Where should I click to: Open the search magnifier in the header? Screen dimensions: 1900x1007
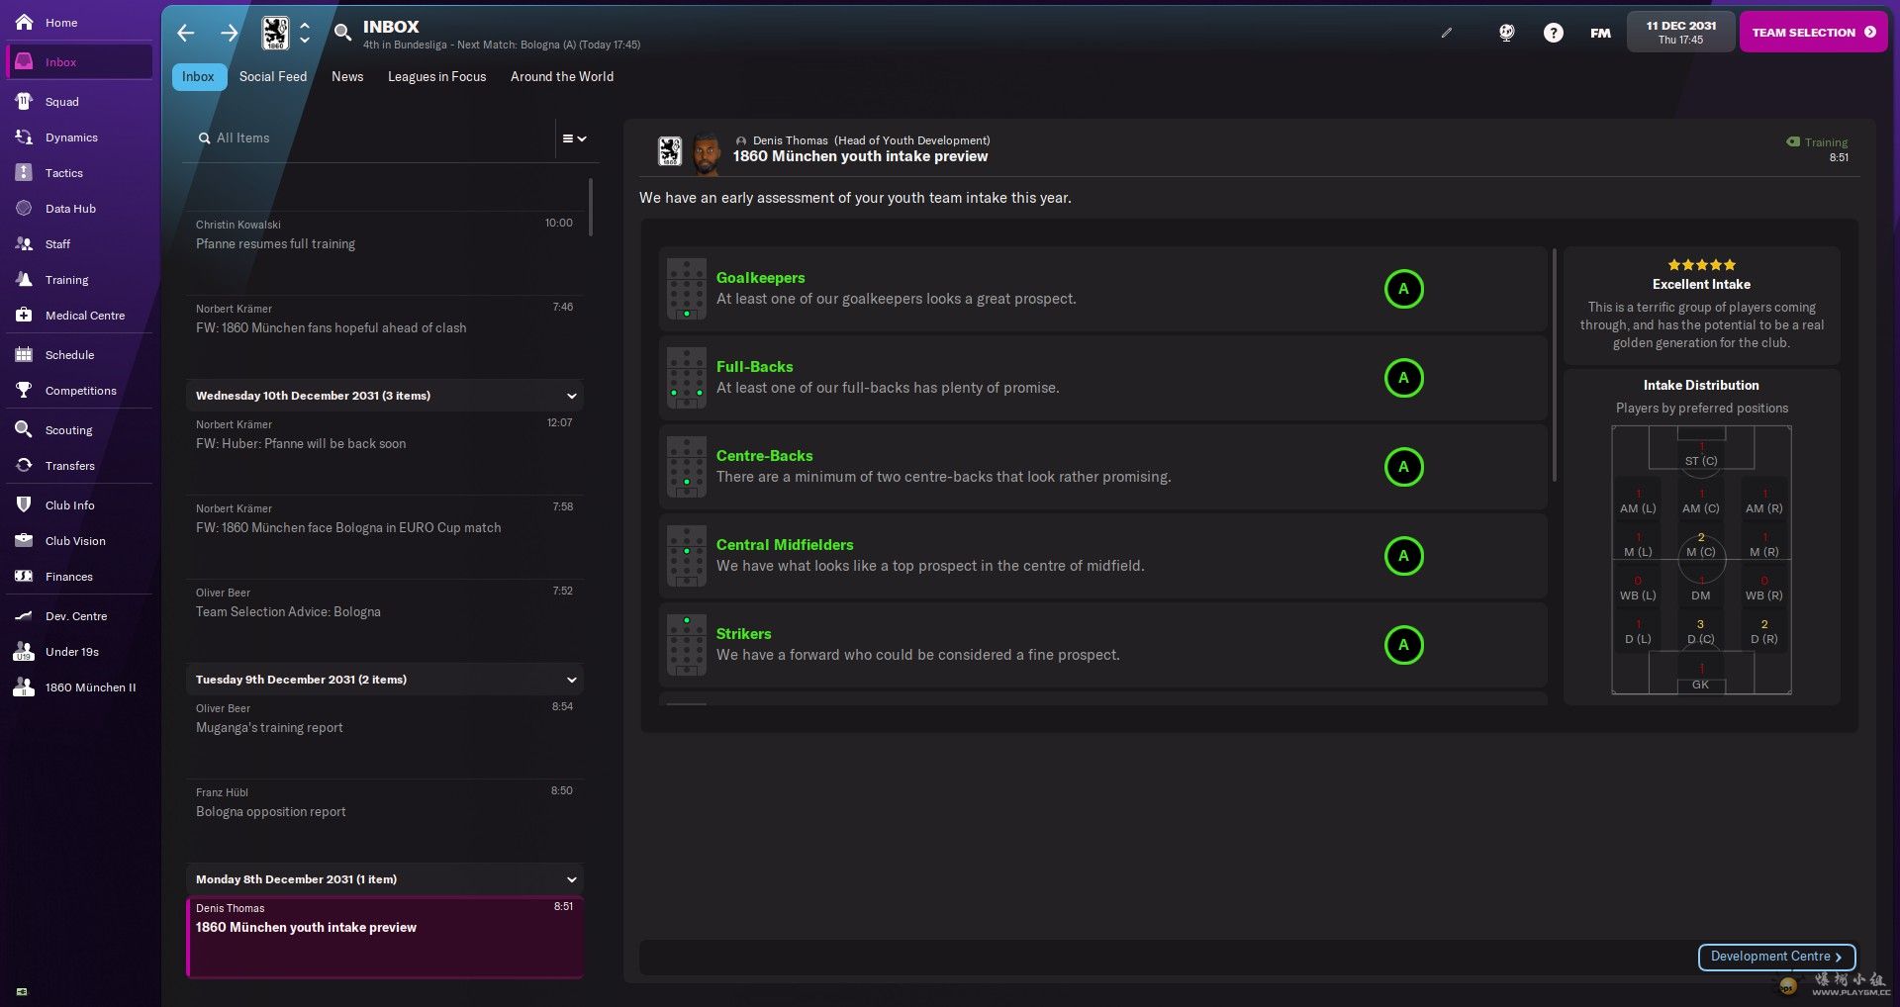(342, 33)
